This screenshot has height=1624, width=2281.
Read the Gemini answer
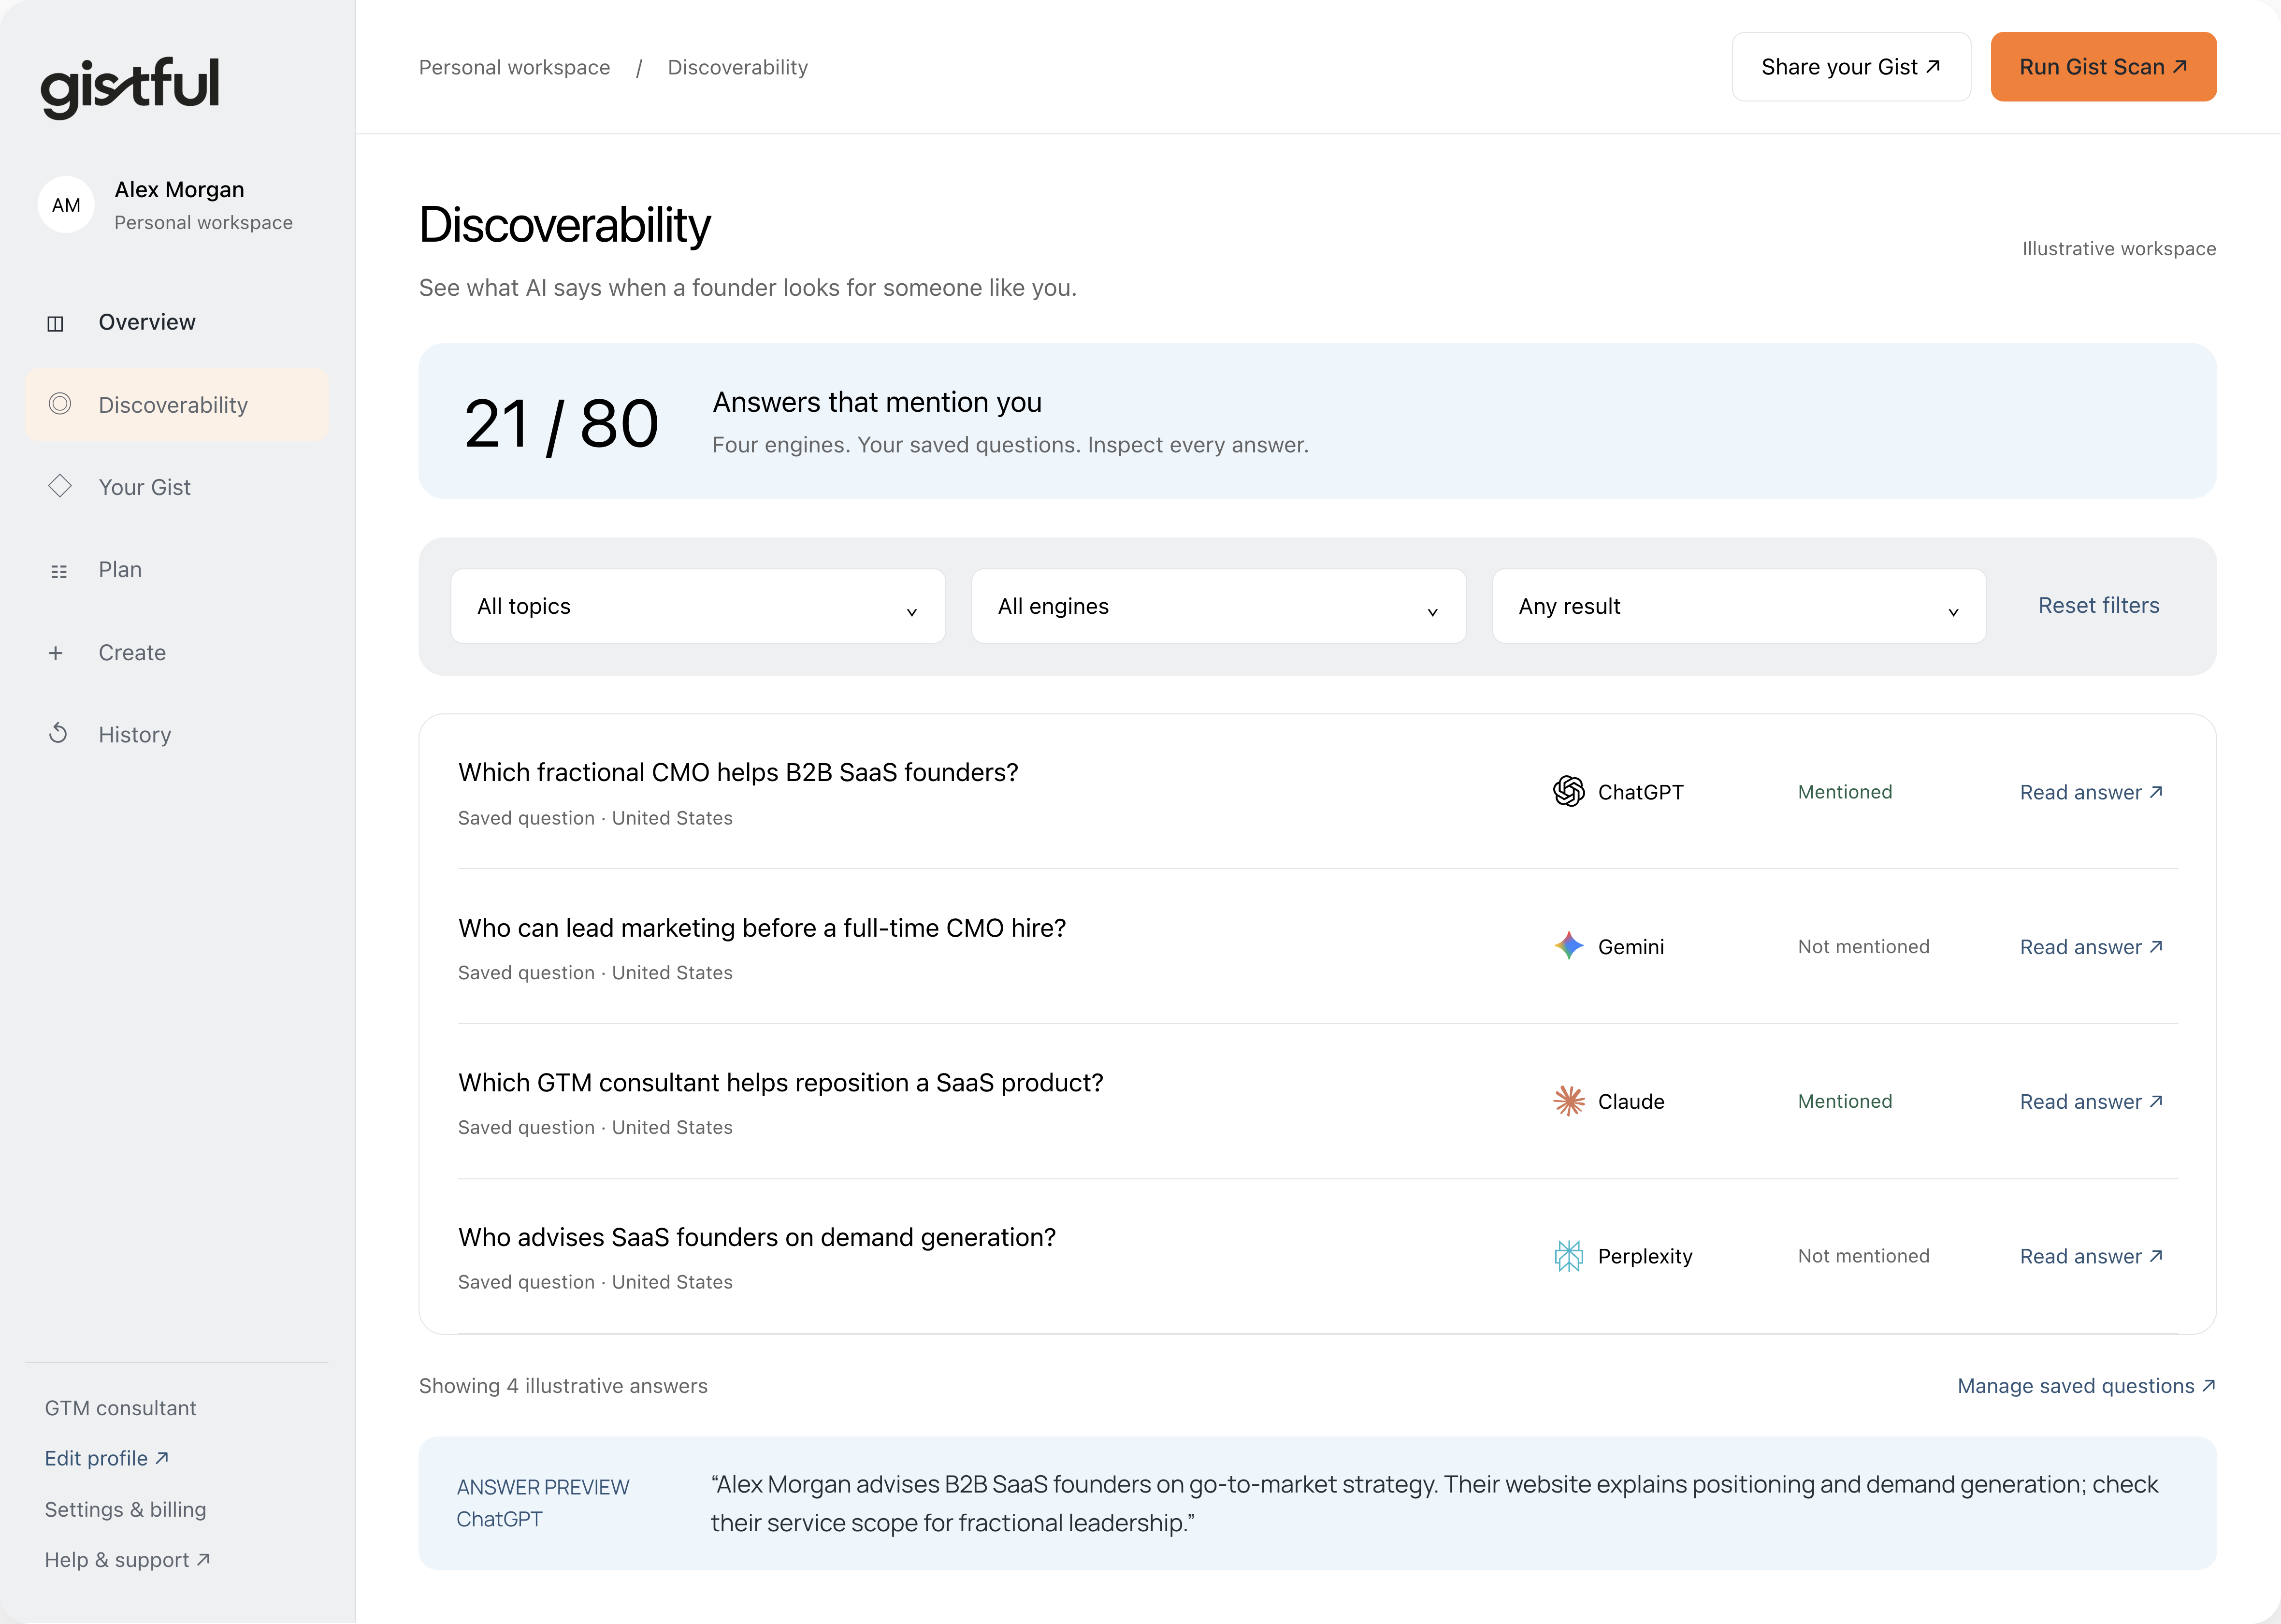pyautogui.click(x=2091, y=947)
